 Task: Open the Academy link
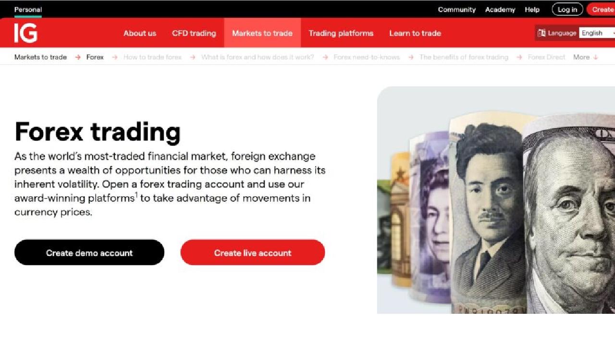click(500, 10)
